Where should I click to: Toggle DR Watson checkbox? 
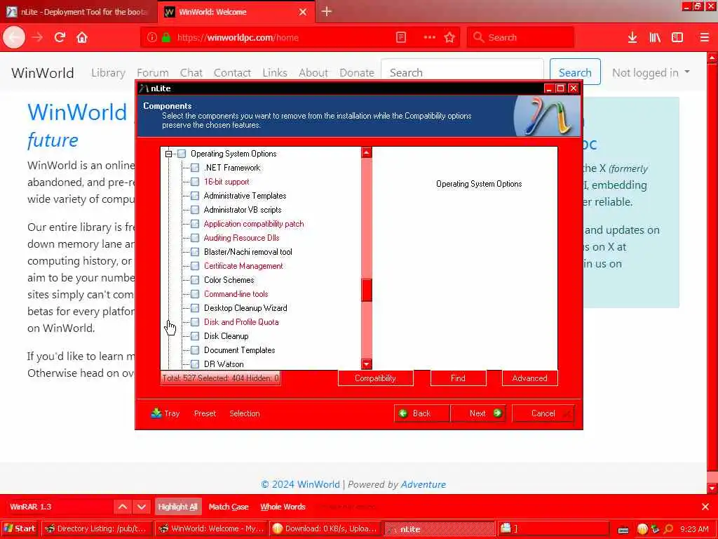(195, 364)
